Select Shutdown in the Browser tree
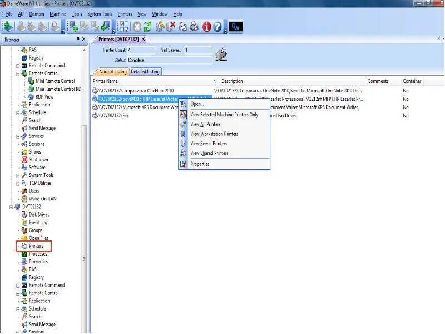 tap(38, 160)
